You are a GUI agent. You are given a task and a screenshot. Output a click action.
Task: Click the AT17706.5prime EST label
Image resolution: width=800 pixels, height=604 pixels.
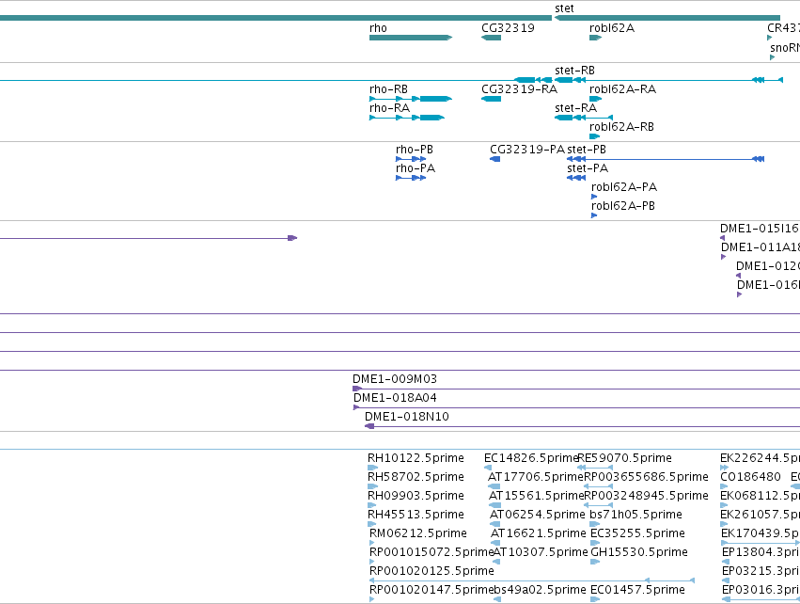click(535, 477)
